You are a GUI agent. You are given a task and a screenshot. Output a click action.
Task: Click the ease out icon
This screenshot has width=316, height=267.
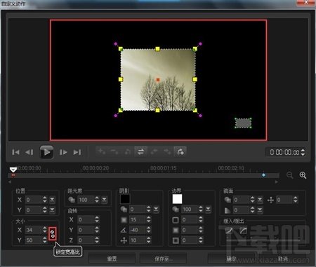coord(244,231)
